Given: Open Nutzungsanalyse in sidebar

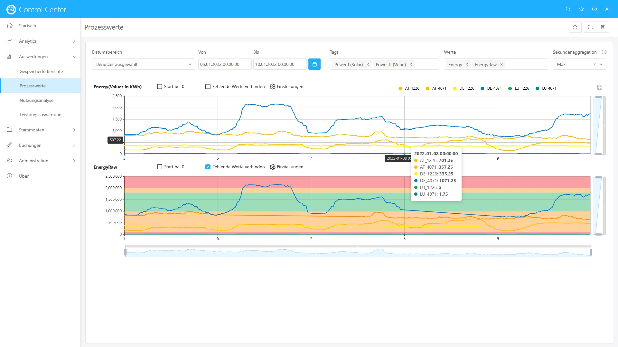Looking at the screenshot, I should tap(37, 100).
